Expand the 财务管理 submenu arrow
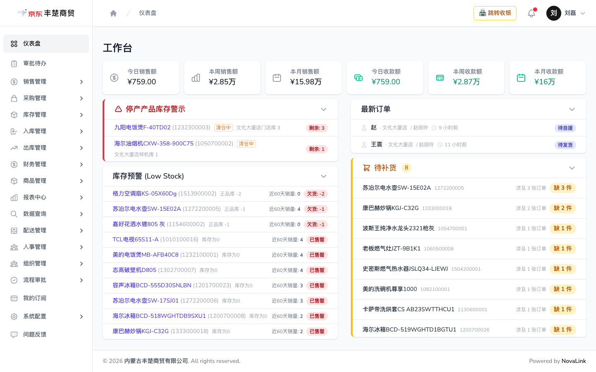Image resolution: width=596 pixels, height=372 pixels. (82, 165)
